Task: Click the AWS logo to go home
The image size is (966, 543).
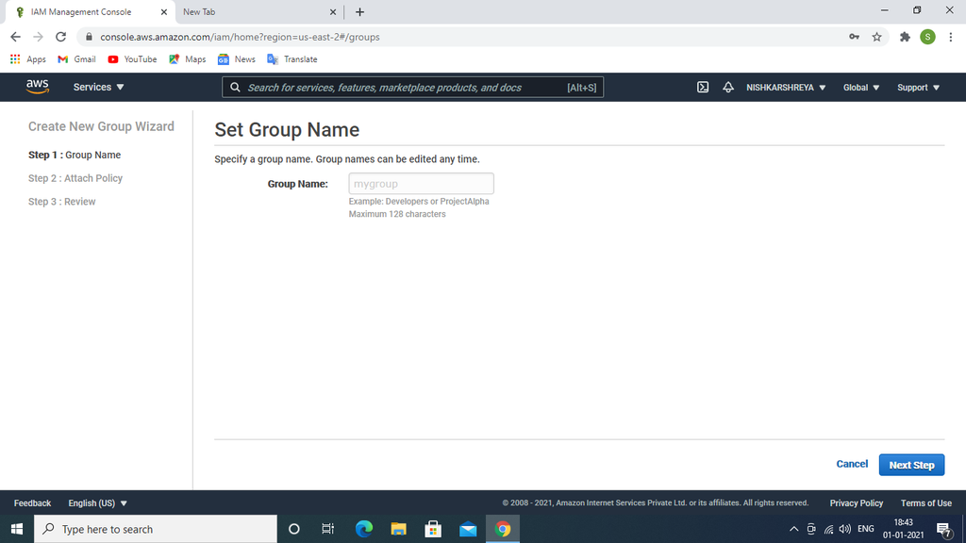Action: pyautogui.click(x=37, y=87)
